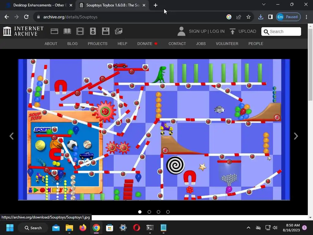
Task: Show the previous carousel image
Action: tap(12, 136)
